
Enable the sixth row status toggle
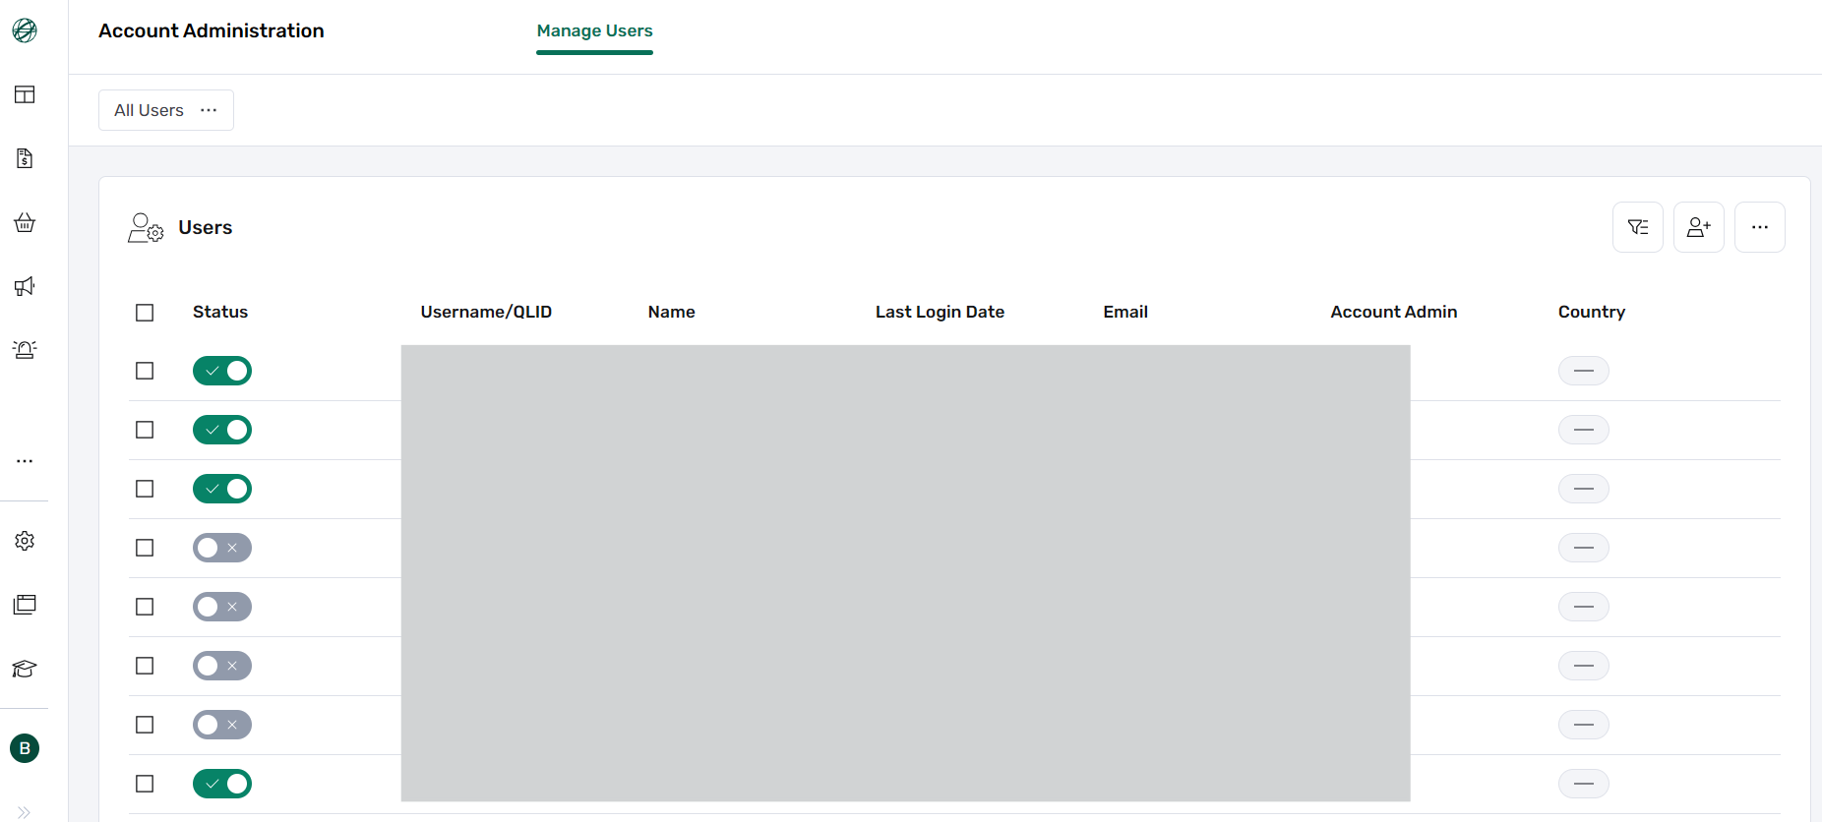coord(222,666)
